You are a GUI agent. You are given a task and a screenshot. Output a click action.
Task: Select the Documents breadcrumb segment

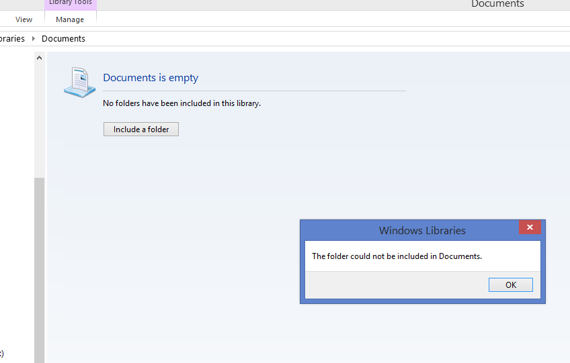coord(63,39)
